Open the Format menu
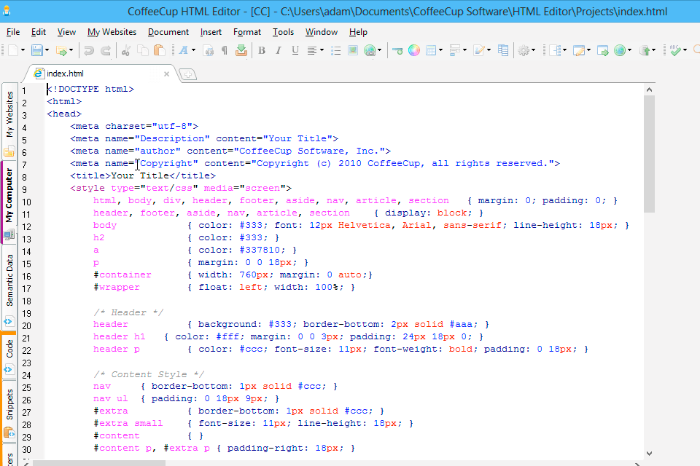 click(247, 32)
